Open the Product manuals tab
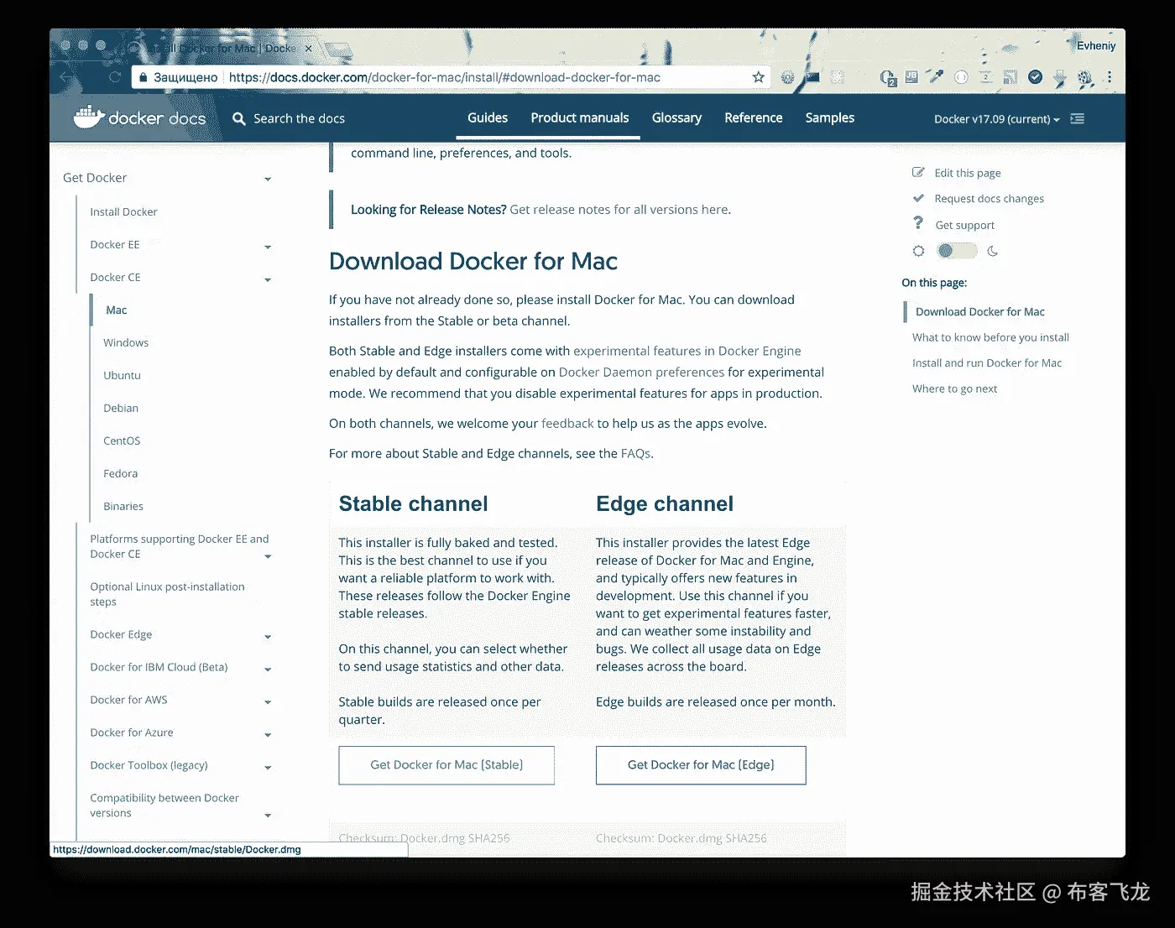Viewport: 1175px width, 928px height. tap(580, 117)
